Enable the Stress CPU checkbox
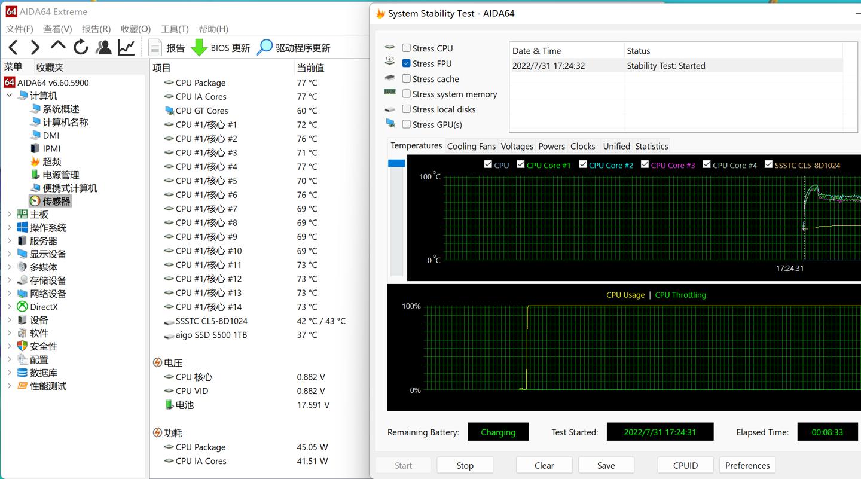Screen dimensions: 861x479 406,48
